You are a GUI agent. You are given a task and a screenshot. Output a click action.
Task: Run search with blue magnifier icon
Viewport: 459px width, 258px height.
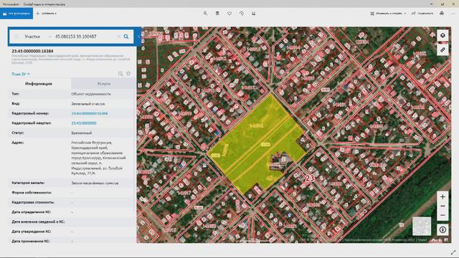pyautogui.click(x=126, y=37)
